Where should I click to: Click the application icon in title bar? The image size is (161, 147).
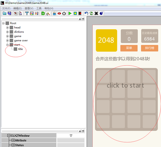(2, 3)
